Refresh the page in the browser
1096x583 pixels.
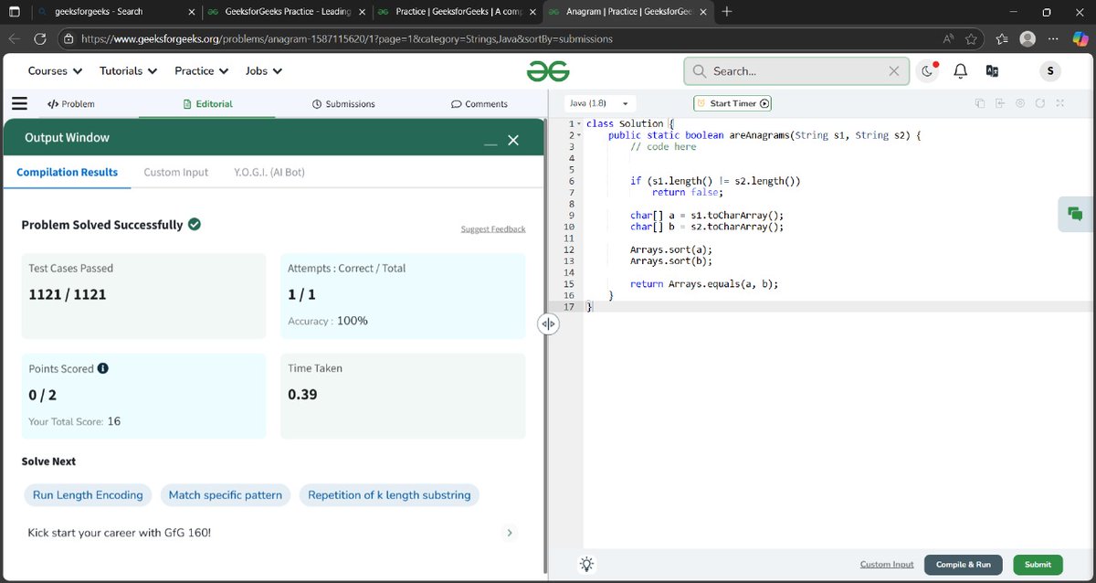pyautogui.click(x=40, y=38)
